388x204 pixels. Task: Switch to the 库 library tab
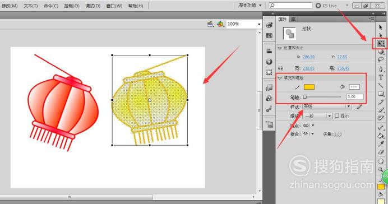(293, 19)
